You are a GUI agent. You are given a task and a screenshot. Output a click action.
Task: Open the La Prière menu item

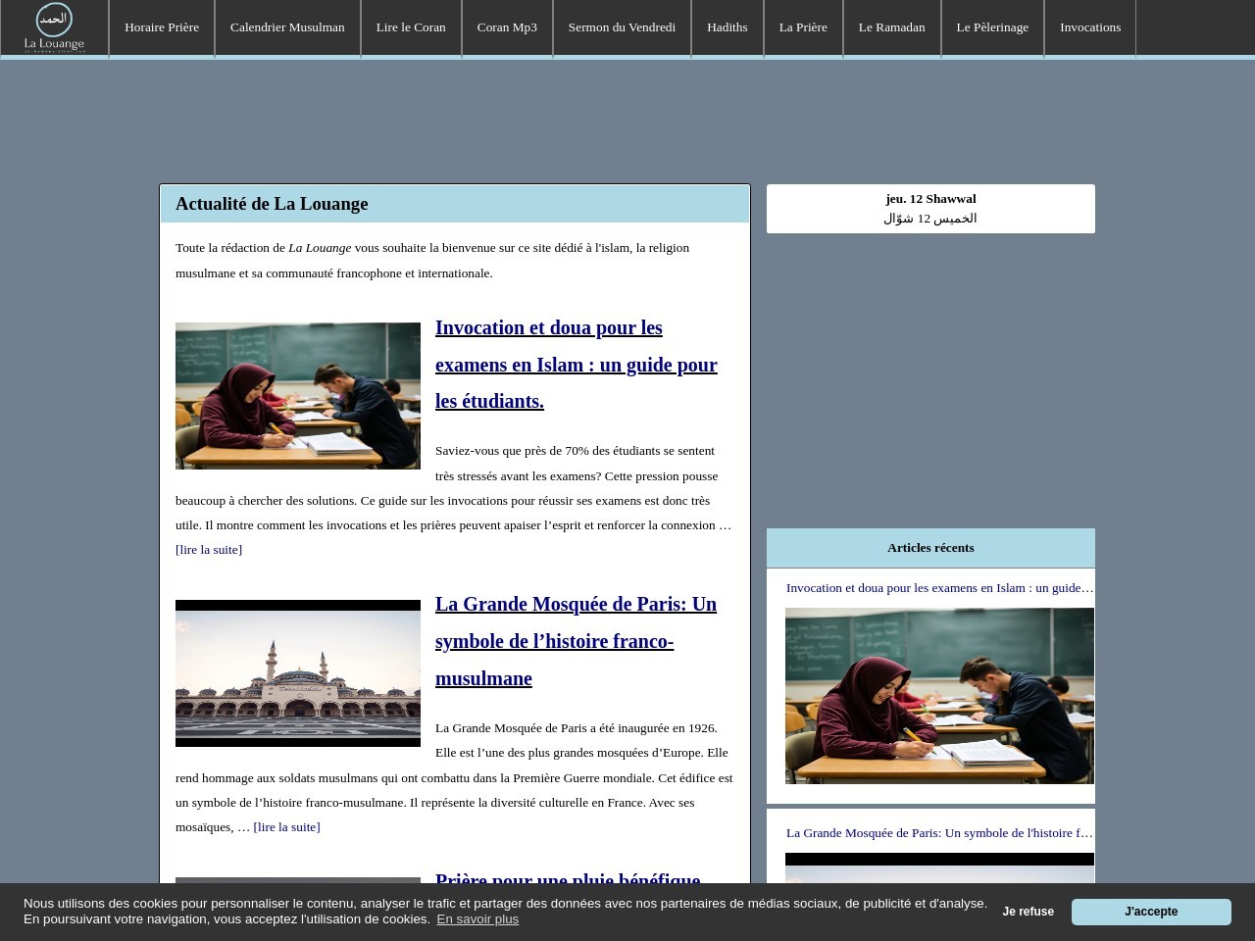(x=803, y=27)
